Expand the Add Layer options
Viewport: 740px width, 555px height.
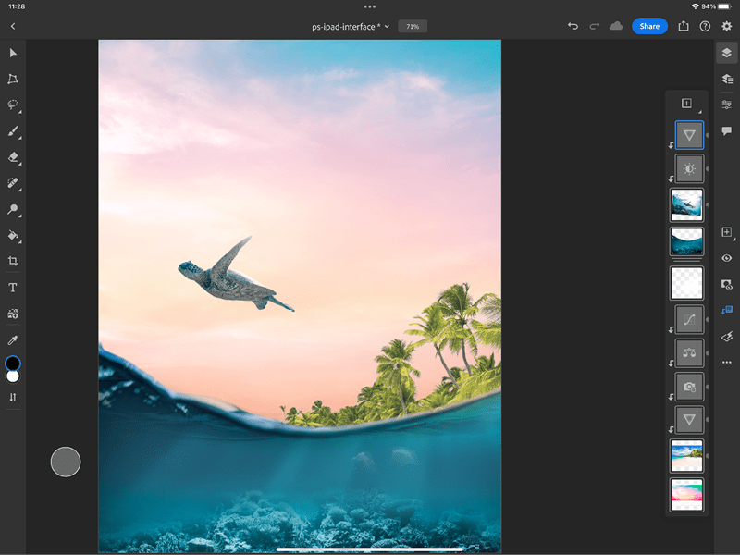click(x=727, y=232)
